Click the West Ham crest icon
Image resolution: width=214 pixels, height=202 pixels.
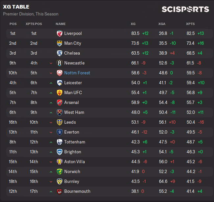click(x=60, y=112)
